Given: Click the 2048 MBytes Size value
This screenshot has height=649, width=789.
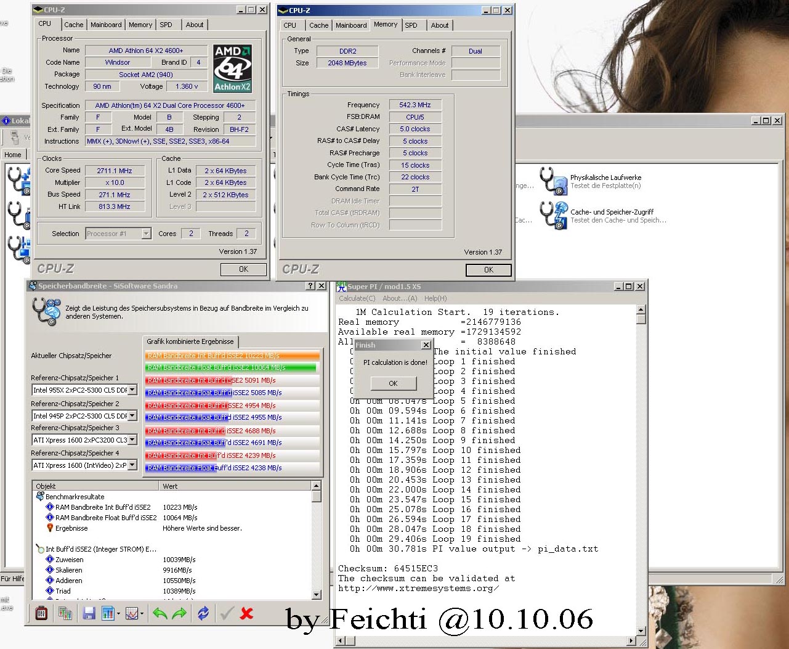Looking at the screenshot, I should coord(347,63).
